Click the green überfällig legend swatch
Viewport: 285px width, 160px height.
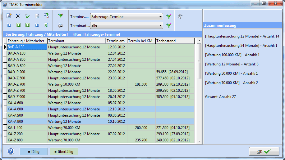point(64,151)
